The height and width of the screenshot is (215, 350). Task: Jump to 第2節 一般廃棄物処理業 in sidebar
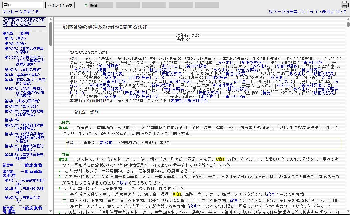point(22,210)
